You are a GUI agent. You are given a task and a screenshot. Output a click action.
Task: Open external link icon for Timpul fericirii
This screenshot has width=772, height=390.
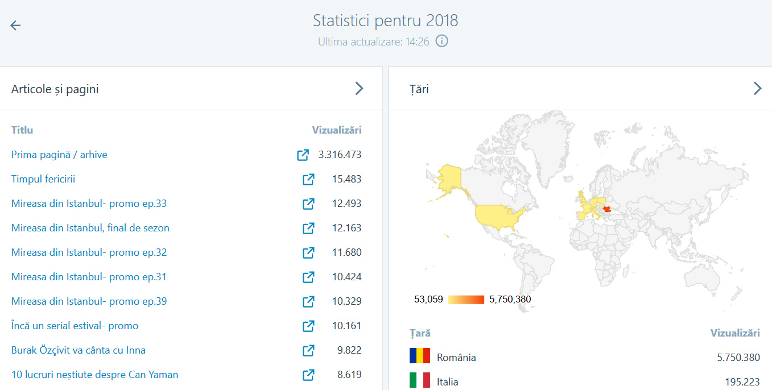pos(308,179)
